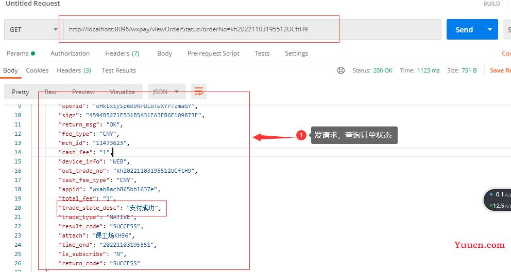Open the request Headers (7) tab
511x273 pixels.
[122, 53]
